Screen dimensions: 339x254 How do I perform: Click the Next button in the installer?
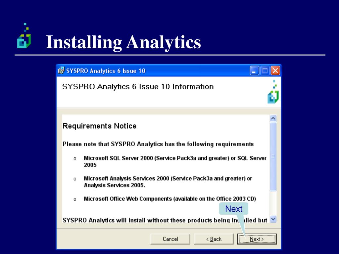click(257, 239)
